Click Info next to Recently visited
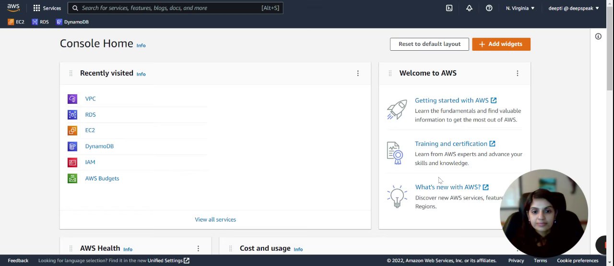Screen dimensions: 614x266 [x=141, y=74]
